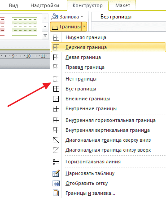Image resolution: width=166 pixels, height=198 pixels.
Task: Open the Заливка dropdown arrow
Action: [x=82, y=17]
